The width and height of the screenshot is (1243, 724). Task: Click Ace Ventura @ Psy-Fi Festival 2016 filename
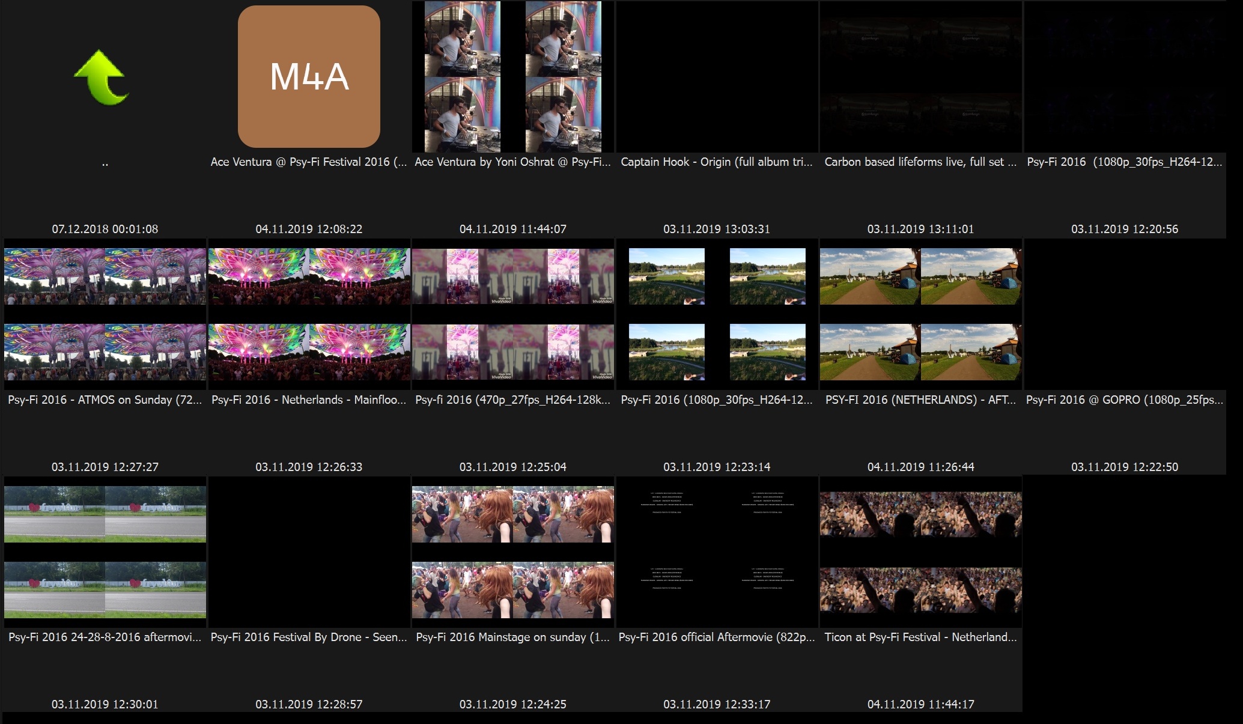(x=309, y=162)
